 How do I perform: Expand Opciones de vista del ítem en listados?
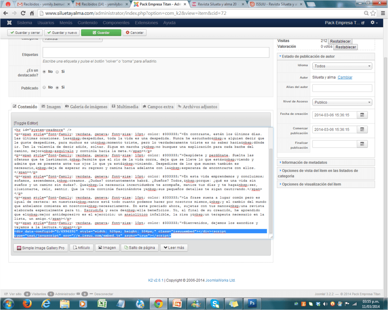coord(326,173)
